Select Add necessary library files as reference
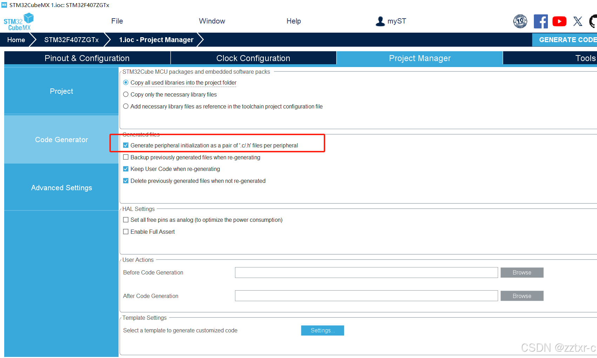The height and width of the screenshot is (358, 597). click(126, 106)
